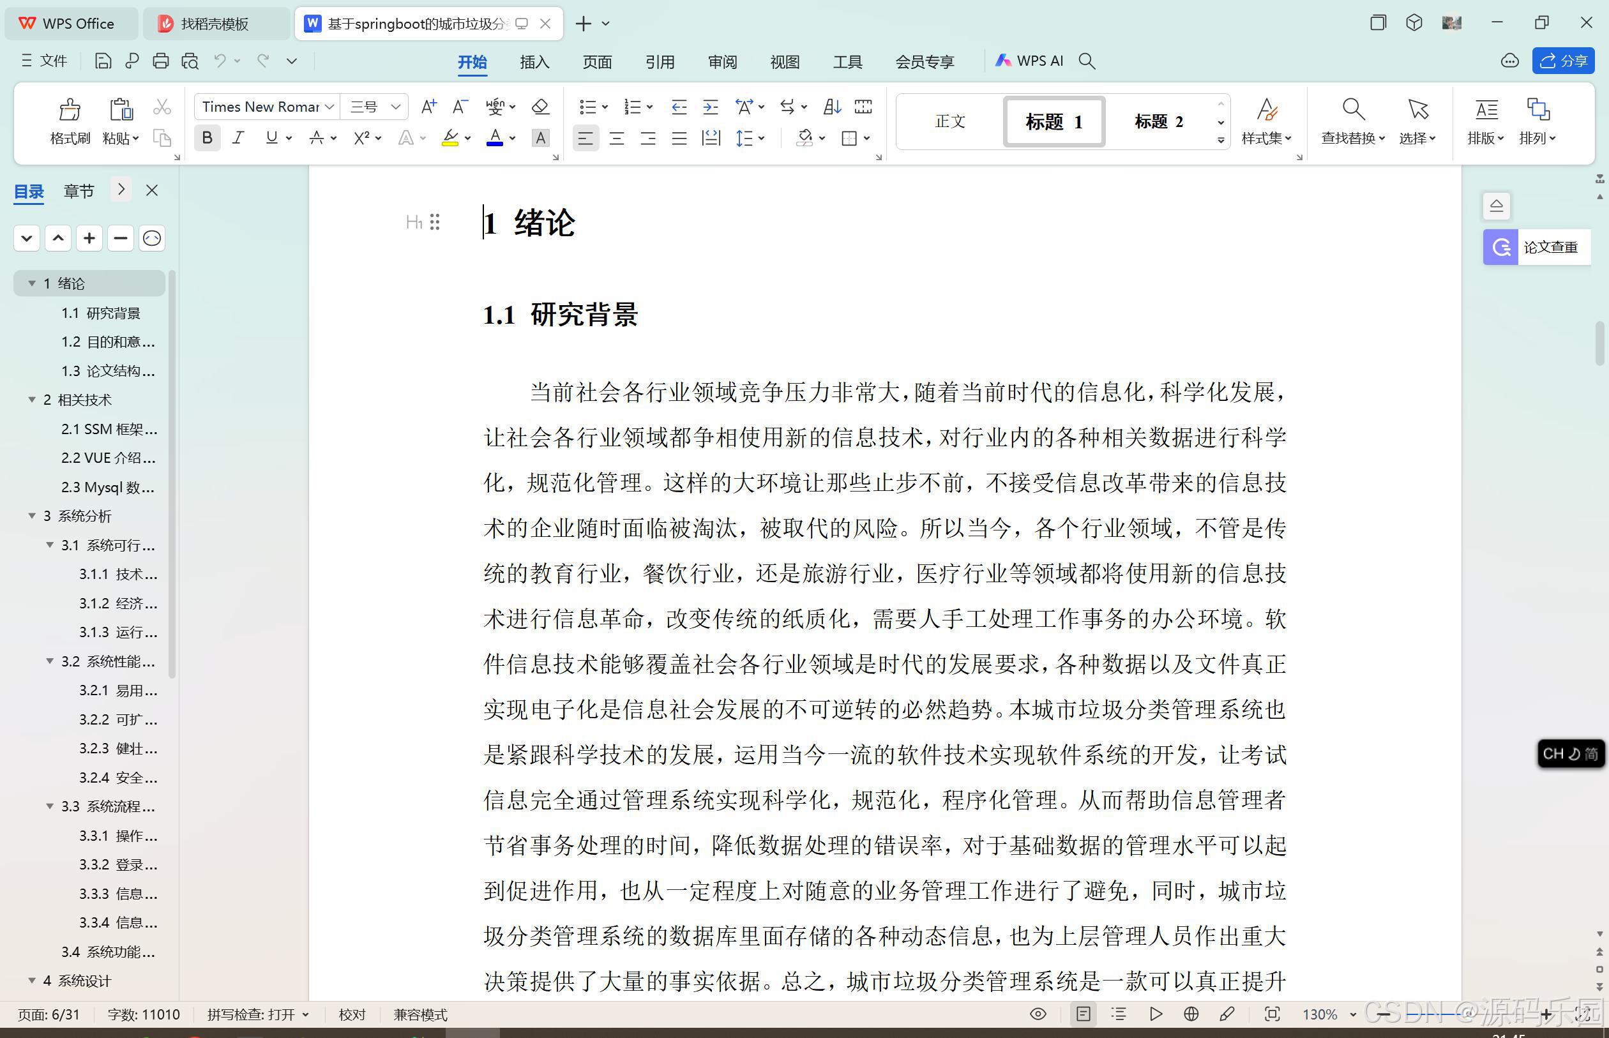This screenshot has height=1038, width=1609.
Task: Click the font color swatch
Action: tap(495, 138)
